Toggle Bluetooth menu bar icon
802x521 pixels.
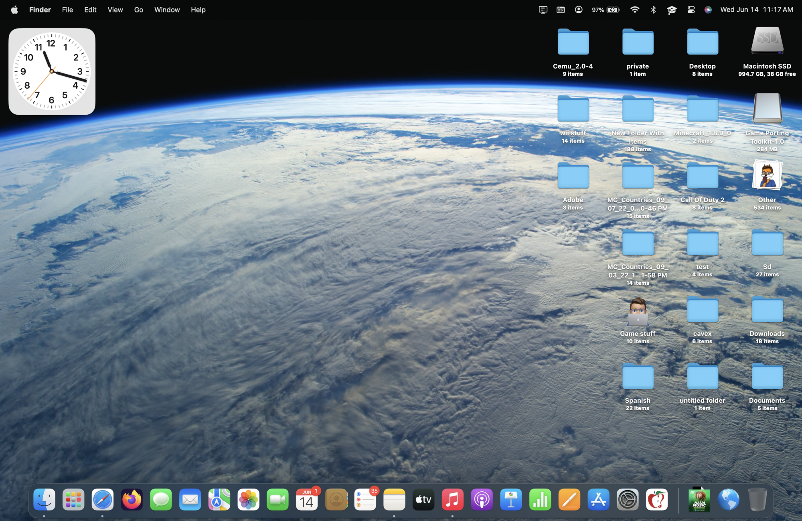coord(653,9)
